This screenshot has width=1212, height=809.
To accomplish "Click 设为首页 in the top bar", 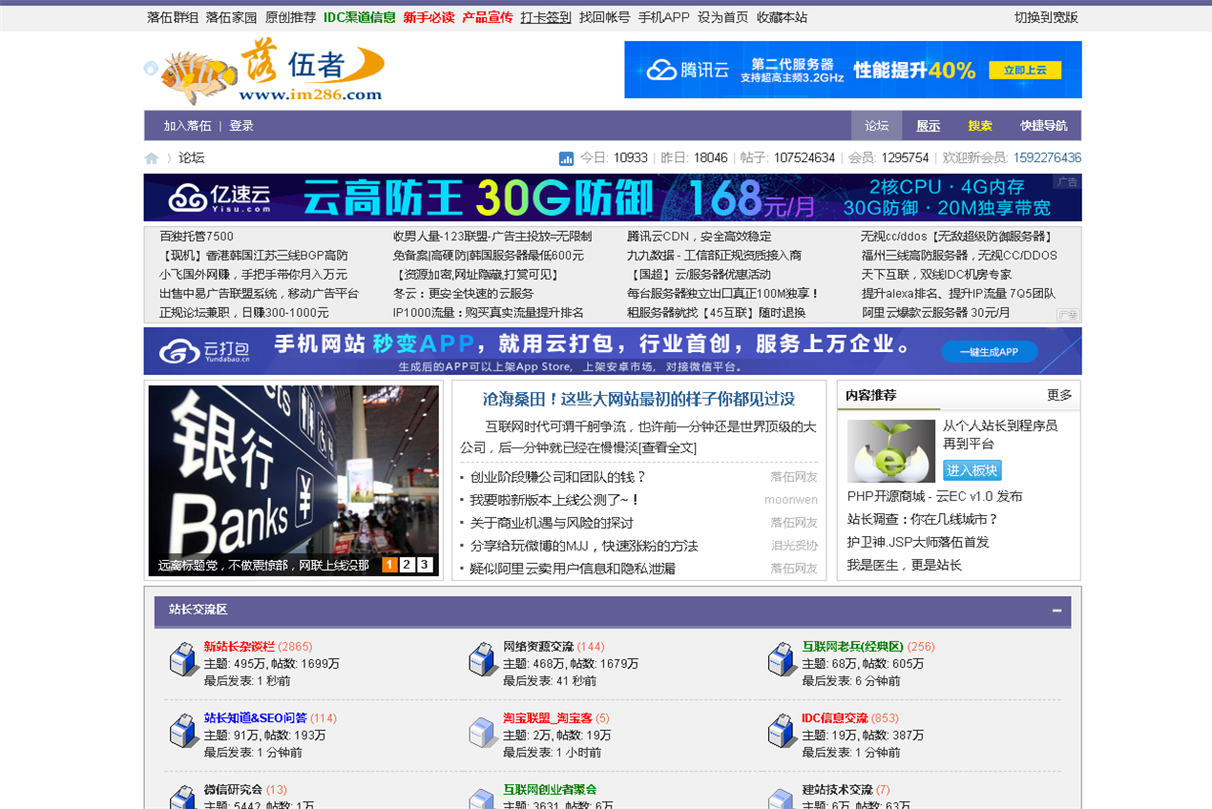I will pos(723,17).
